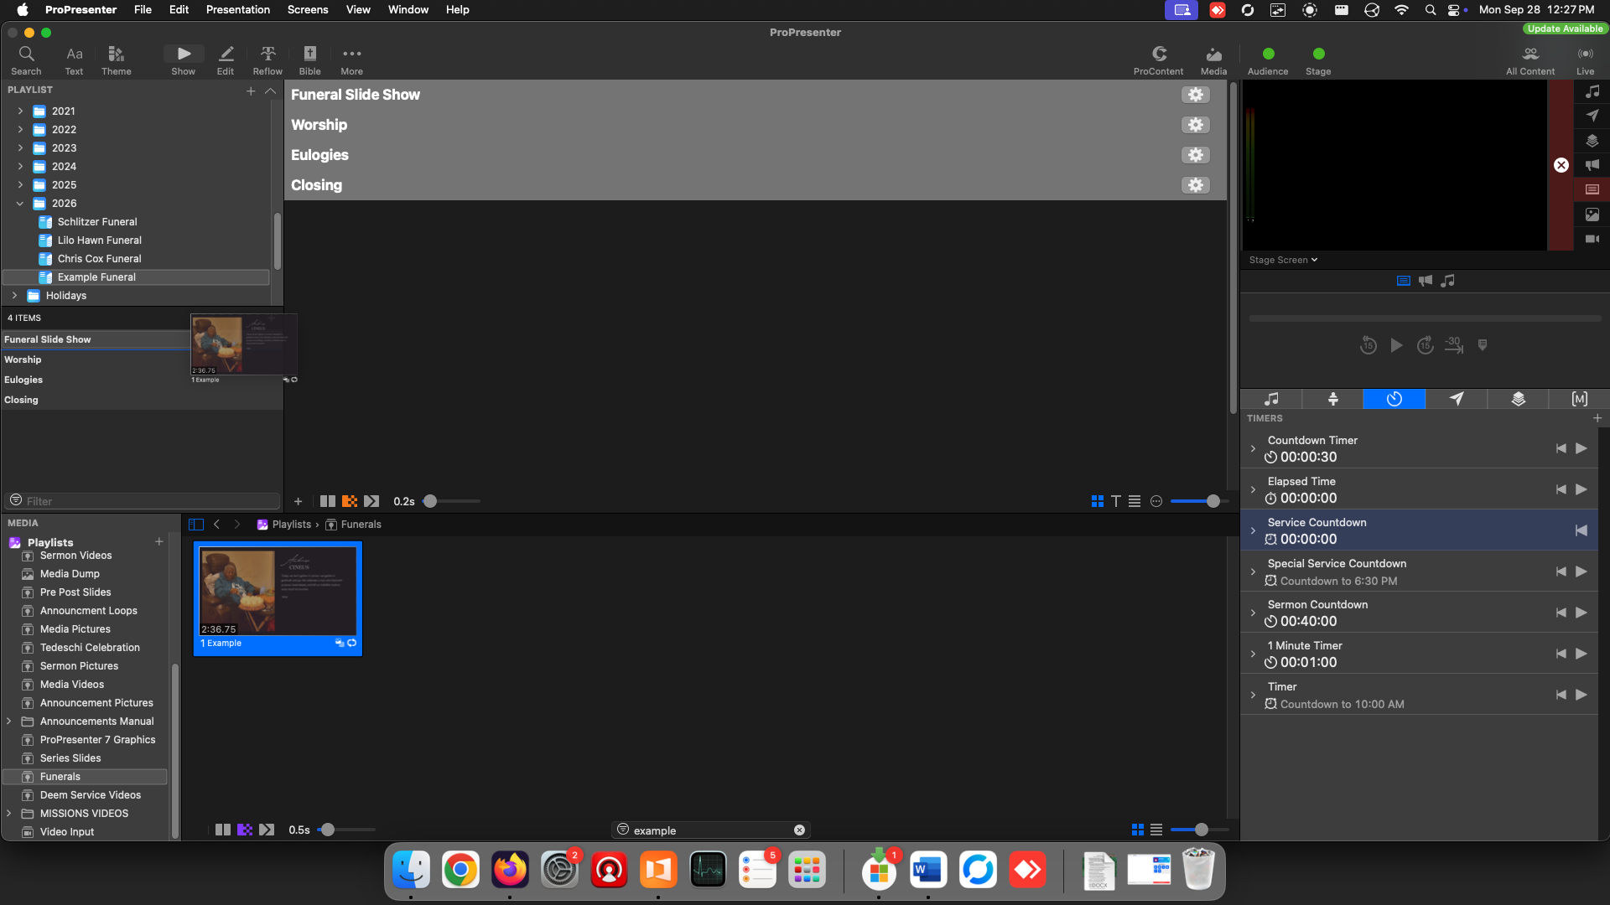This screenshot has height=905, width=1610.
Task: Toggle Live capture button
Action: click(x=1585, y=60)
